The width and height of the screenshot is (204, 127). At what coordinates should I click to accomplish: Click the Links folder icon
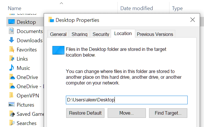pyautogui.click(x=12, y=59)
